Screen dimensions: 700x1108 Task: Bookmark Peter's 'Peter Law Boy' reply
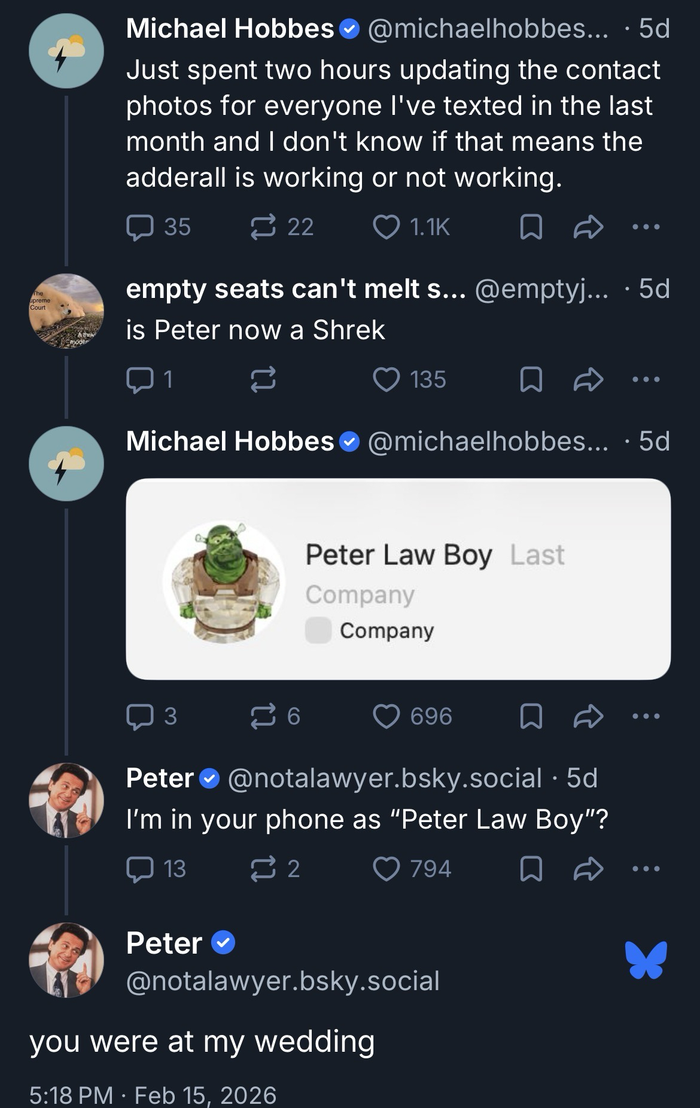[531, 869]
